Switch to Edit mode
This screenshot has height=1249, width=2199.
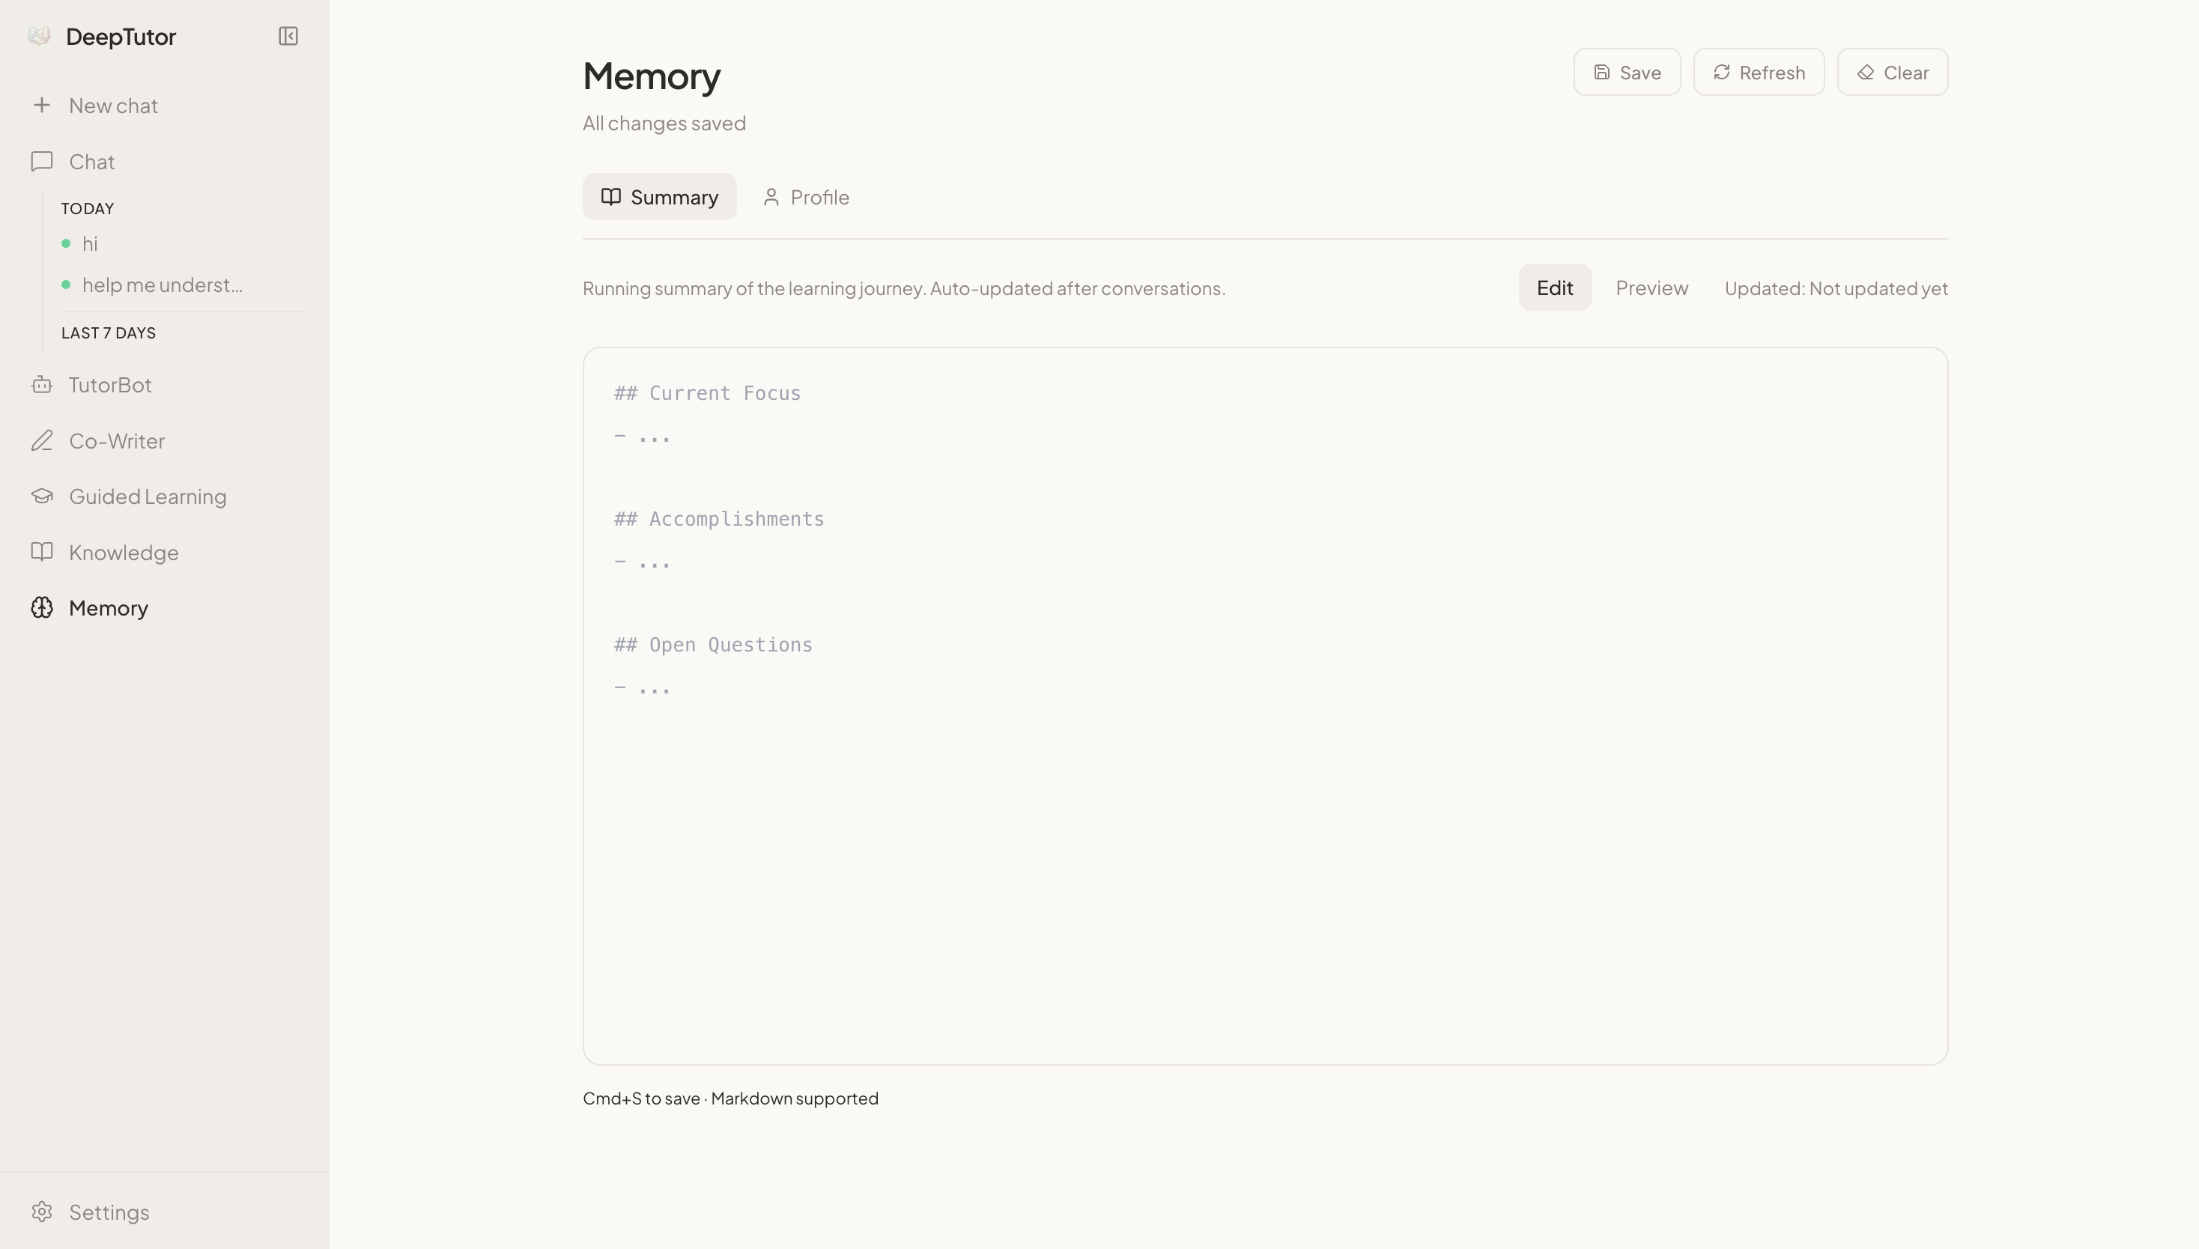click(1555, 288)
